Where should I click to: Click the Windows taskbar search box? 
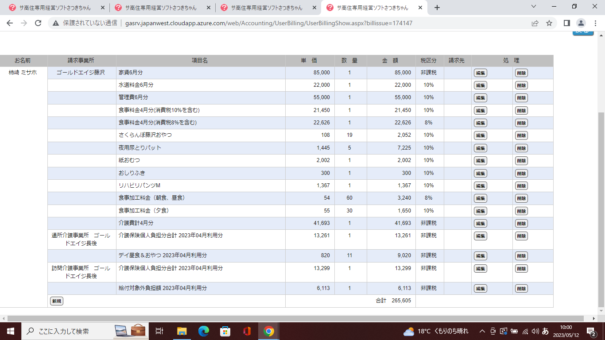pos(66,331)
